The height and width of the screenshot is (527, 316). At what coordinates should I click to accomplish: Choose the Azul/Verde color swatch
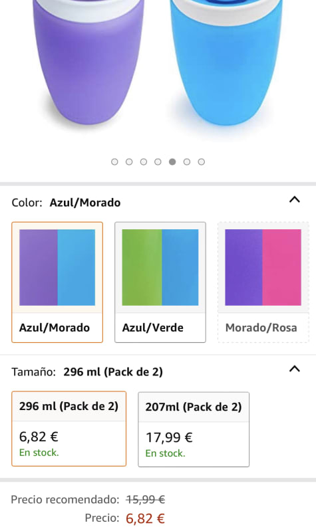click(160, 282)
